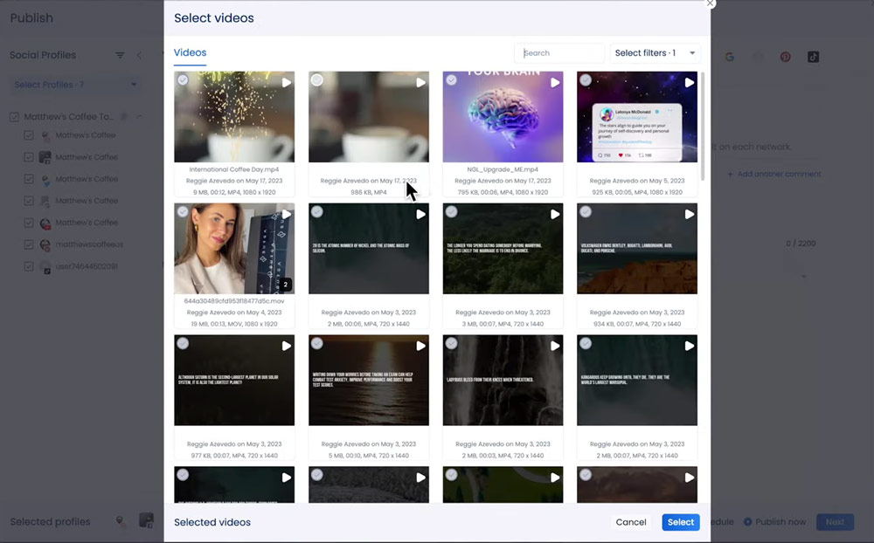874x543 pixels.
Task: Play the NGL_Upgrade_ME.mp4 video
Action: click(555, 82)
